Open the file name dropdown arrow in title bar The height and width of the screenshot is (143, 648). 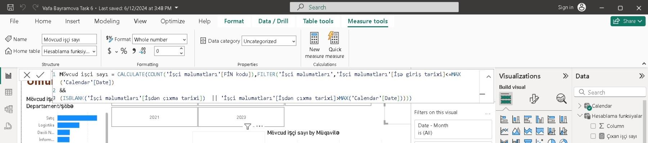click(x=176, y=8)
